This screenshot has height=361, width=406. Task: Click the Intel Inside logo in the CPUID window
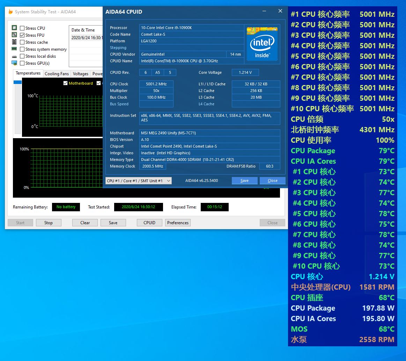pyautogui.click(x=262, y=43)
